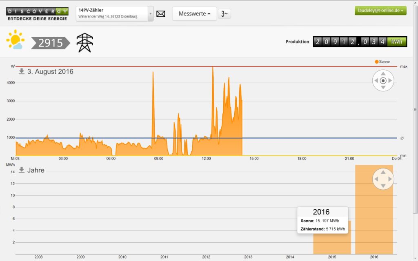The height and width of the screenshot is (261, 418).
Task: Toggle the Sonne series in the legend
Action: coord(382,62)
